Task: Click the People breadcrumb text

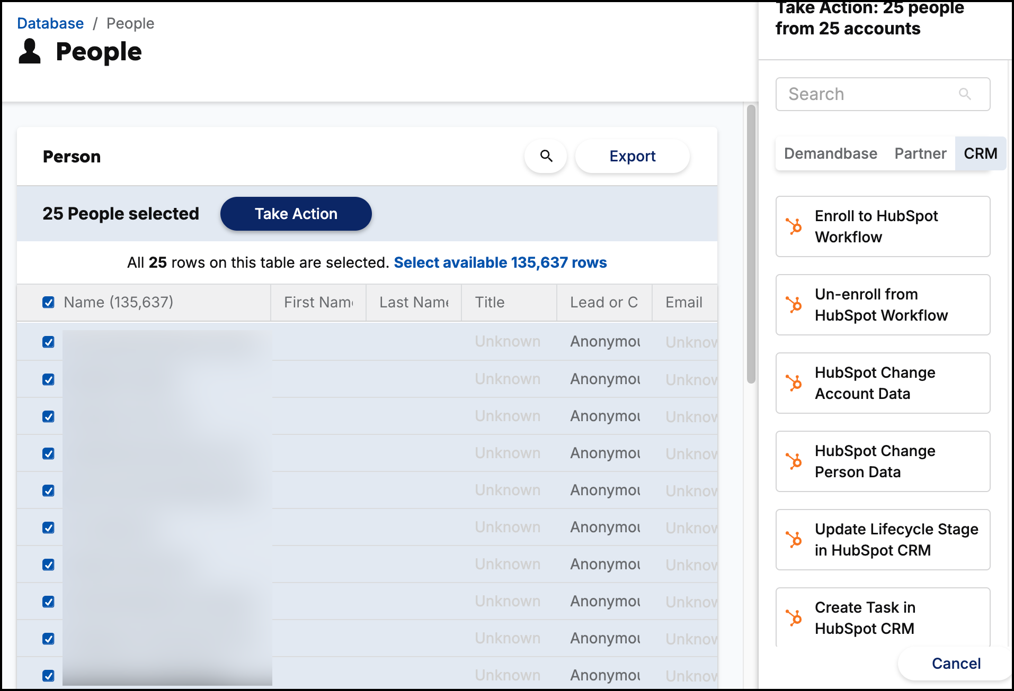Action: pos(130,23)
